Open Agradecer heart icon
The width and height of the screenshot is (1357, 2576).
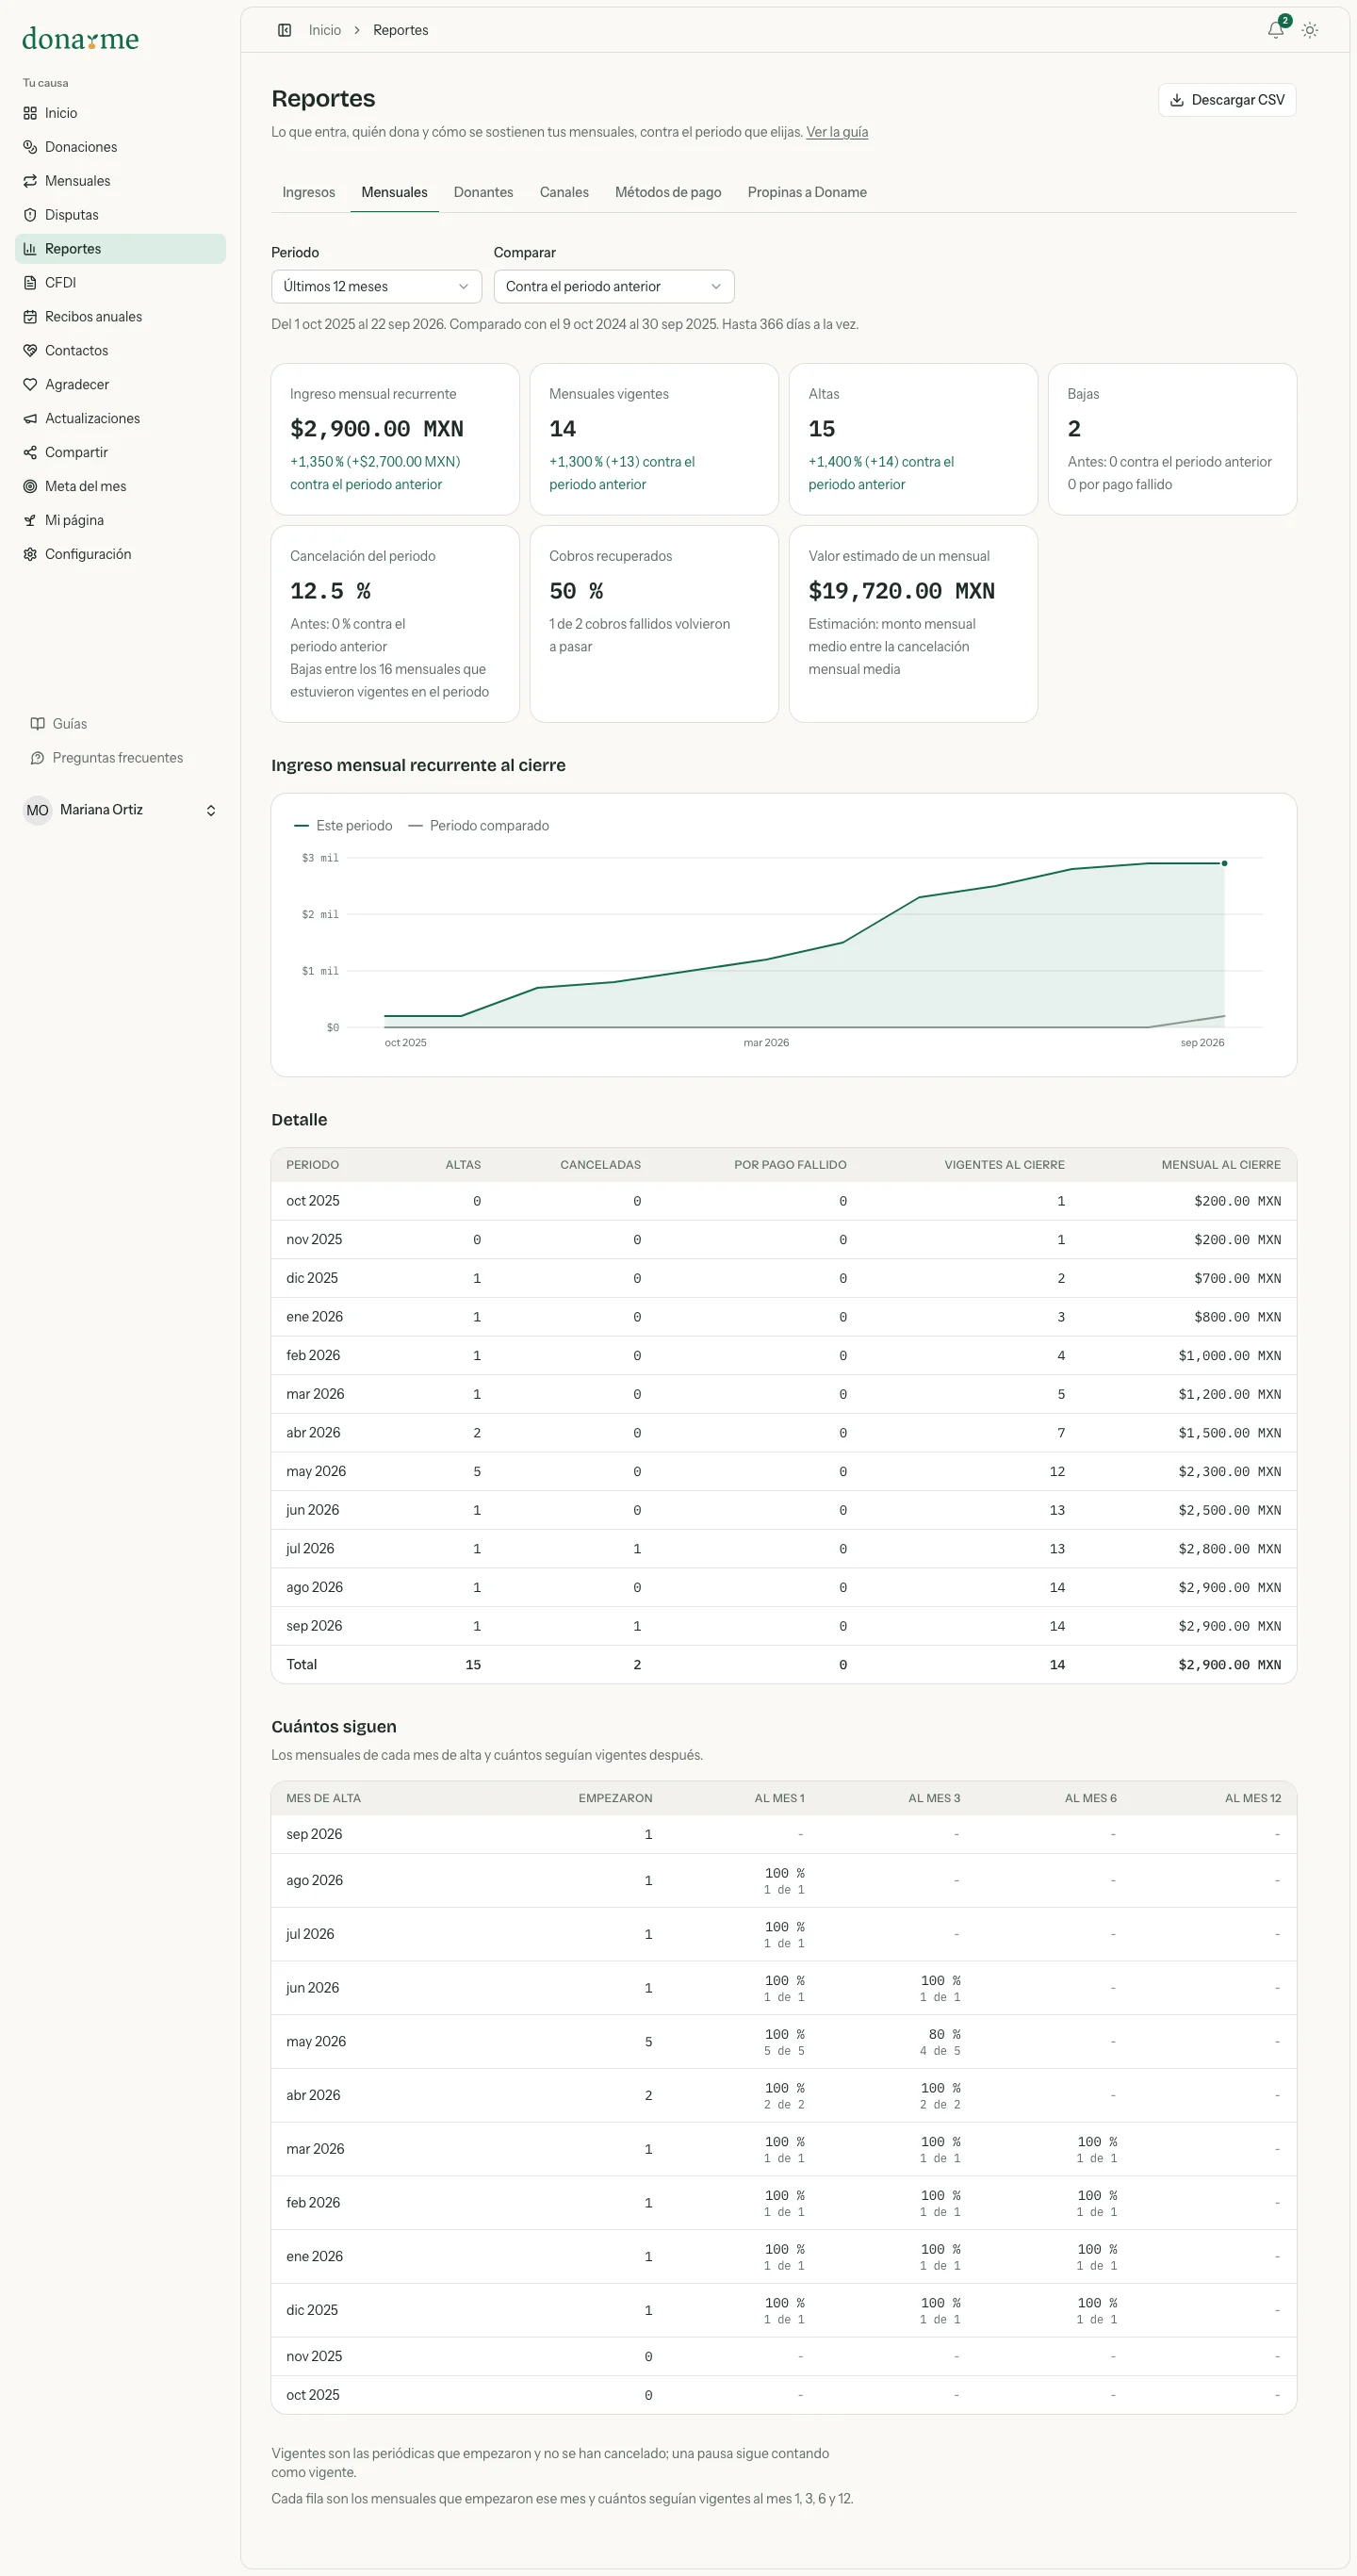tap(30, 385)
